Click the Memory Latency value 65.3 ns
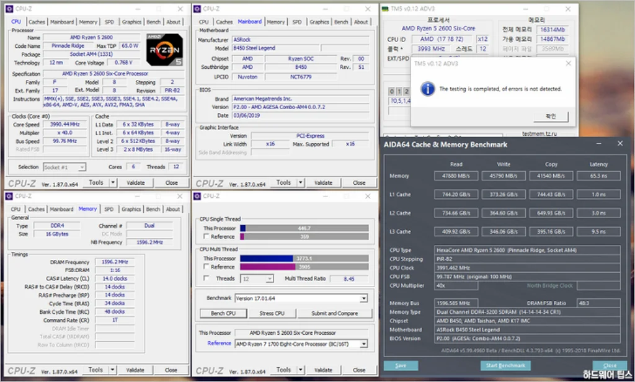 (598, 176)
